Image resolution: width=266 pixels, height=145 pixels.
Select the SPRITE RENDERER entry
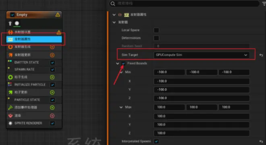(34, 123)
